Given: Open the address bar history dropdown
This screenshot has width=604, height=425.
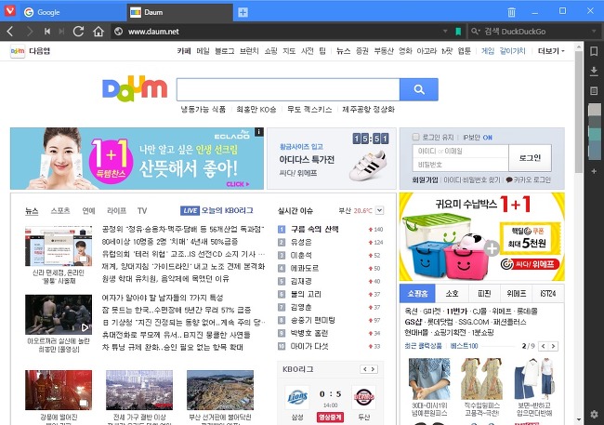Looking at the screenshot, I should tap(445, 32).
